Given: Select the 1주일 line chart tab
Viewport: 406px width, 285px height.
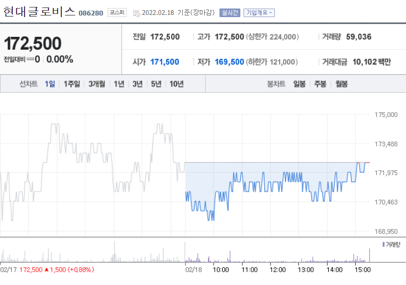Looking at the screenshot, I should pos(72,84).
